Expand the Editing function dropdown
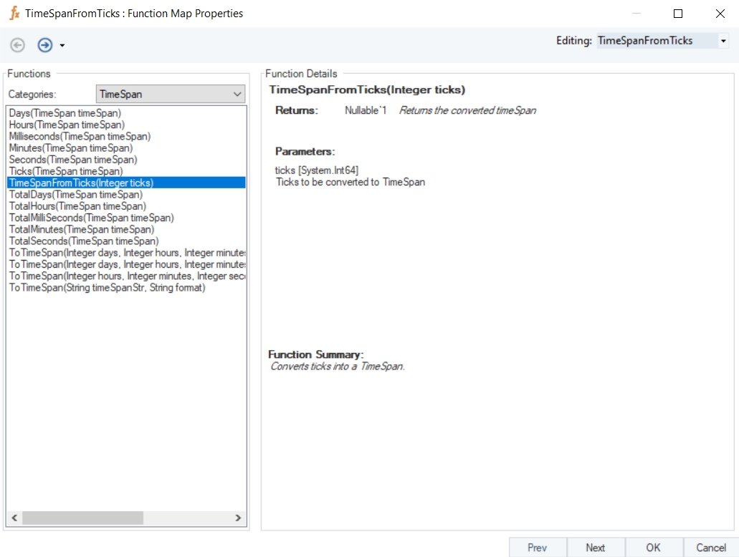Image resolution: width=739 pixels, height=557 pixels. (x=723, y=42)
